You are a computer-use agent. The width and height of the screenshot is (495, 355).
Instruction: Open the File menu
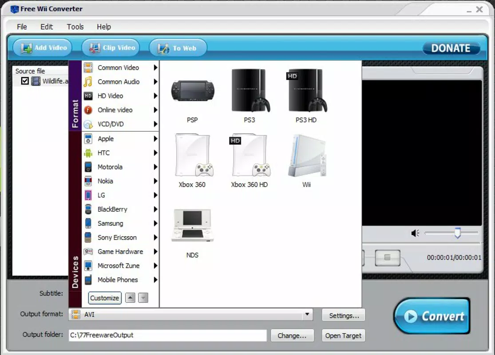(22, 27)
